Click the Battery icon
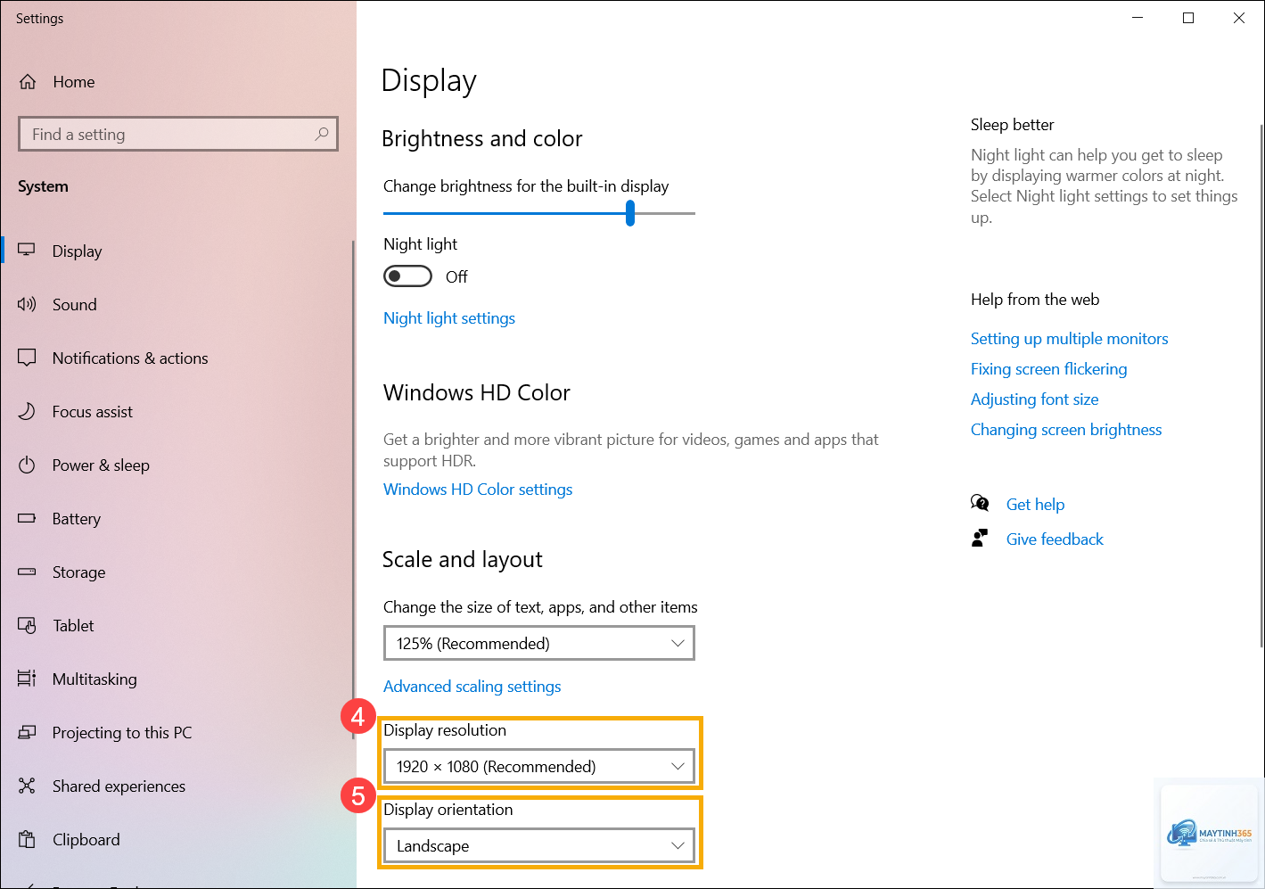The width and height of the screenshot is (1265, 889). (27, 518)
